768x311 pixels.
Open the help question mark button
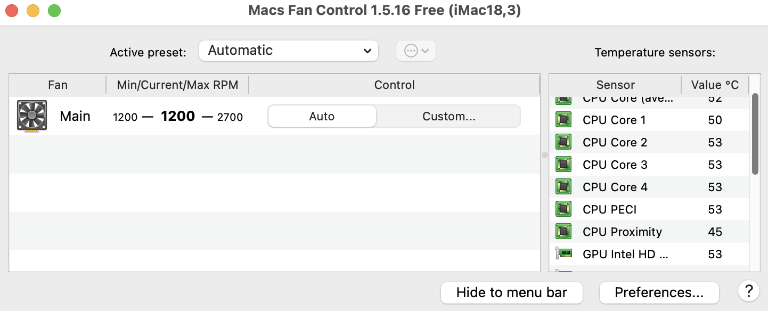point(748,291)
